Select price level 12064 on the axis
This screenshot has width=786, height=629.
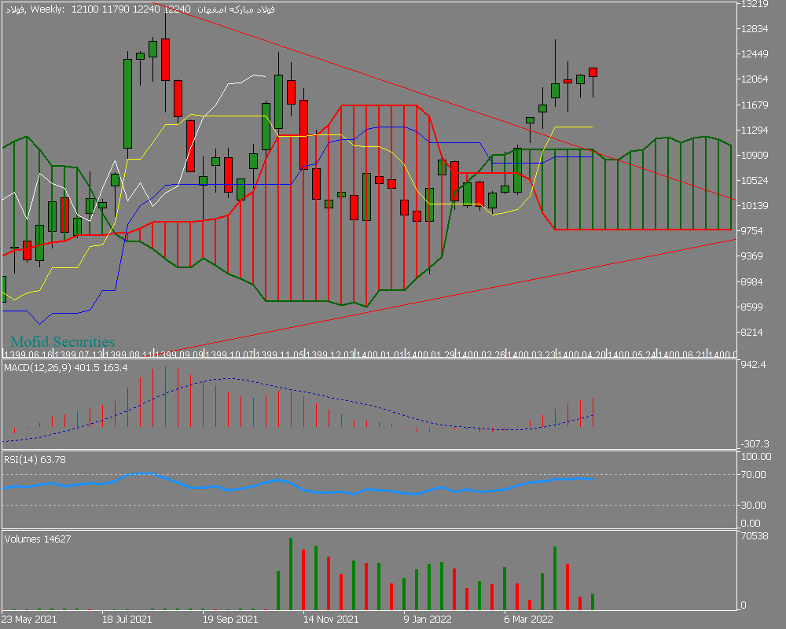coord(755,79)
